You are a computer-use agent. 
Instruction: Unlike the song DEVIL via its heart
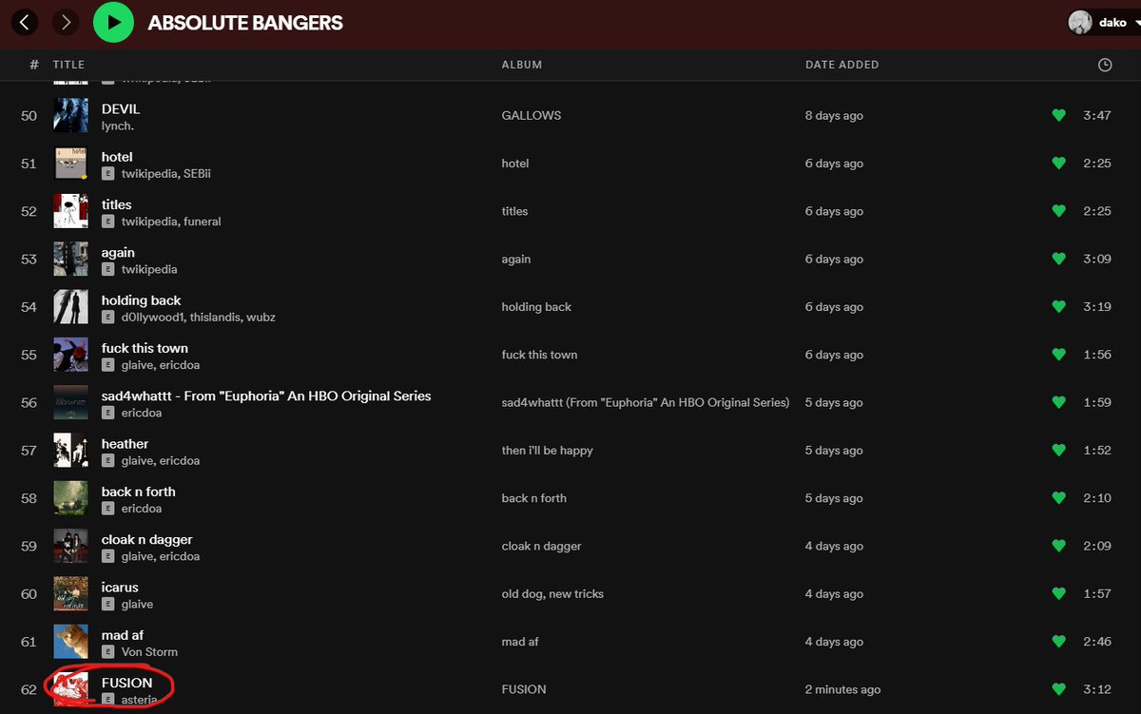click(1058, 116)
